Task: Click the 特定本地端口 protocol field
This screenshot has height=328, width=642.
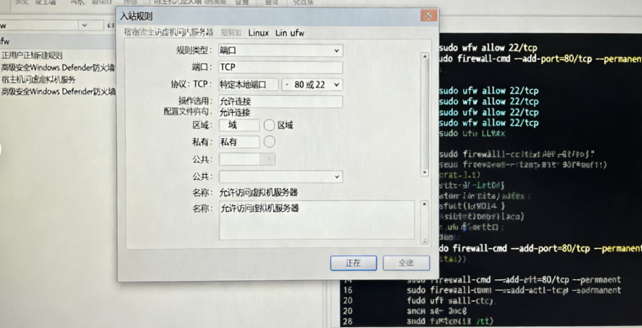Action: 248,84
